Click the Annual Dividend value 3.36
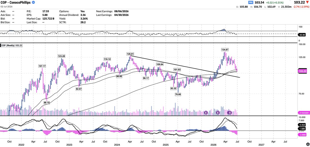The width and height of the screenshot is (310, 147). 83,15
